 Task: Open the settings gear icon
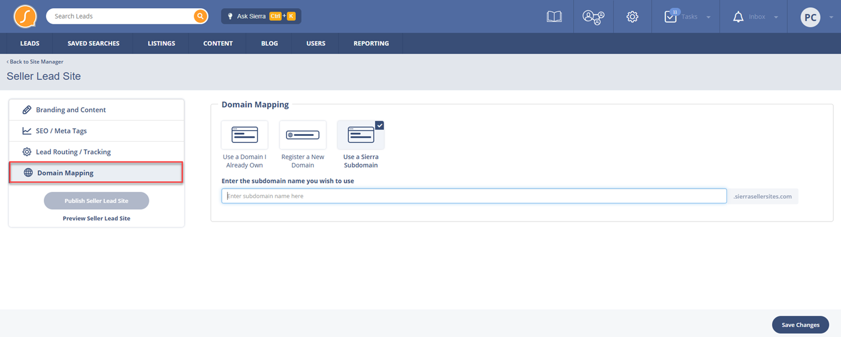(x=632, y=17)
